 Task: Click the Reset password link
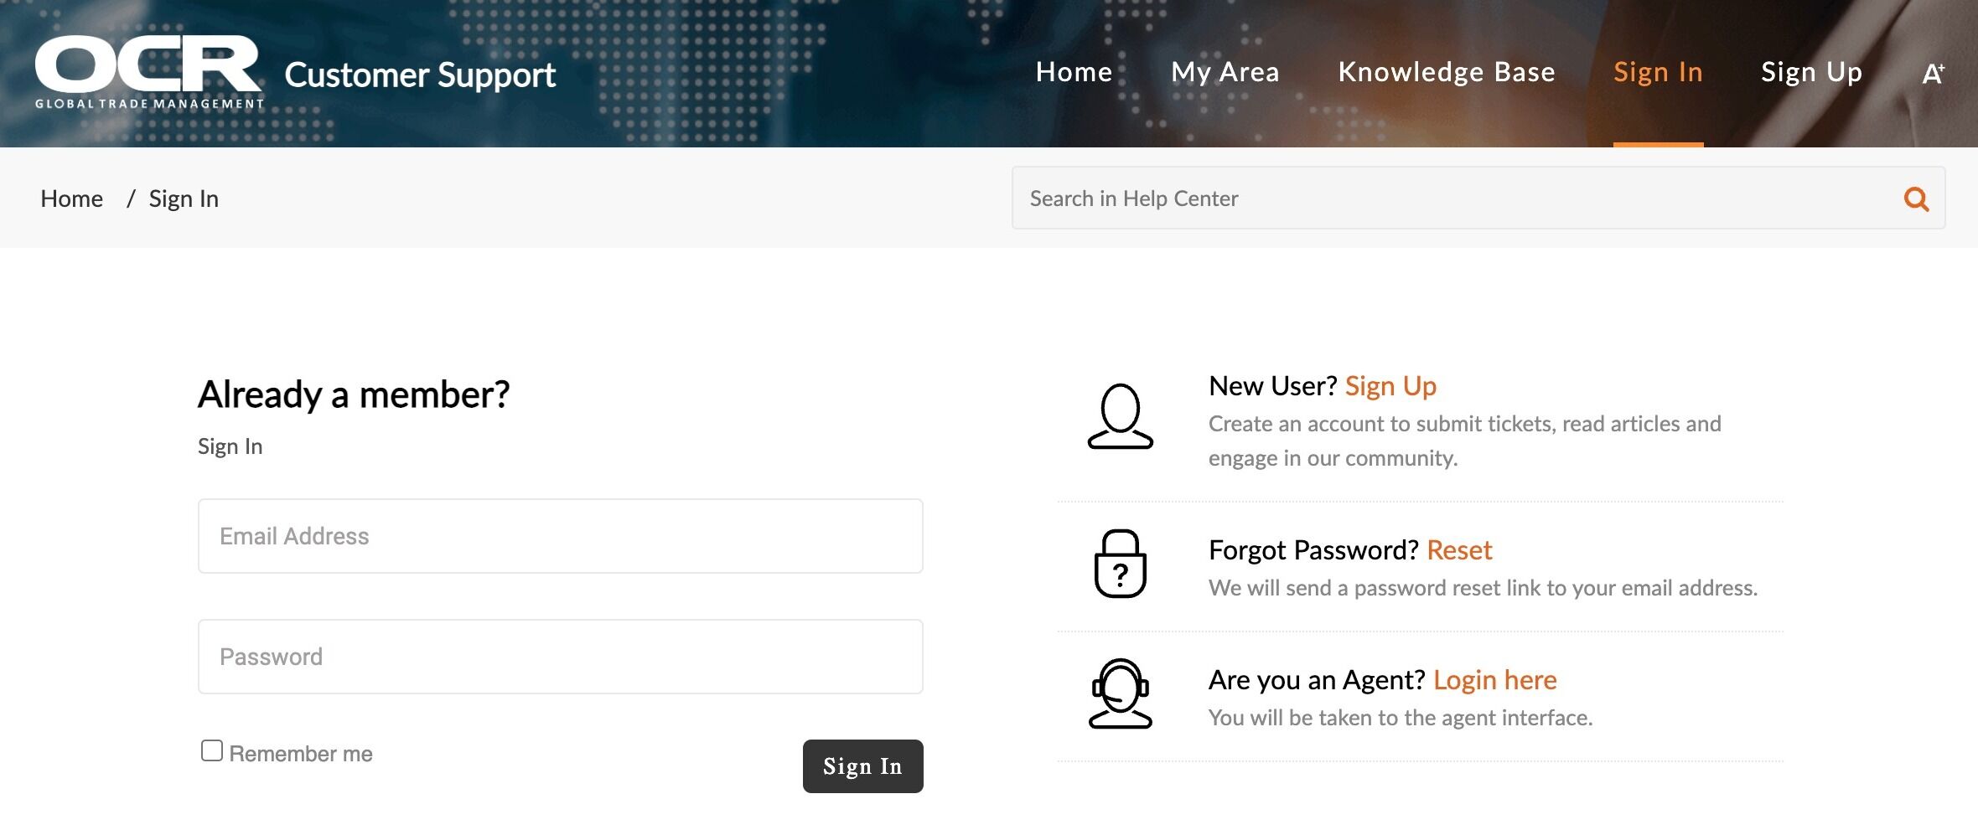1459,550
